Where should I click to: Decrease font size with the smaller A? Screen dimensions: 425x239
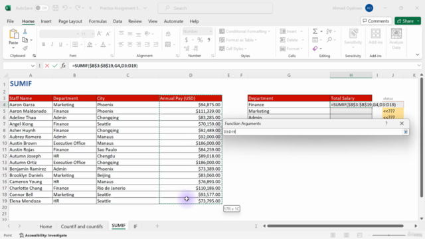pyautogui.click(x=108, y=34)
